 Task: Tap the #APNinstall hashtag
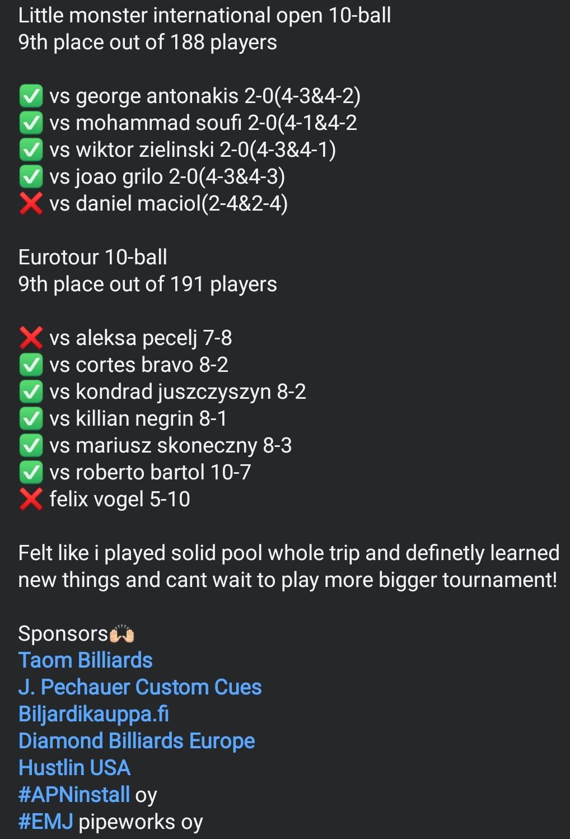[74, 795]
